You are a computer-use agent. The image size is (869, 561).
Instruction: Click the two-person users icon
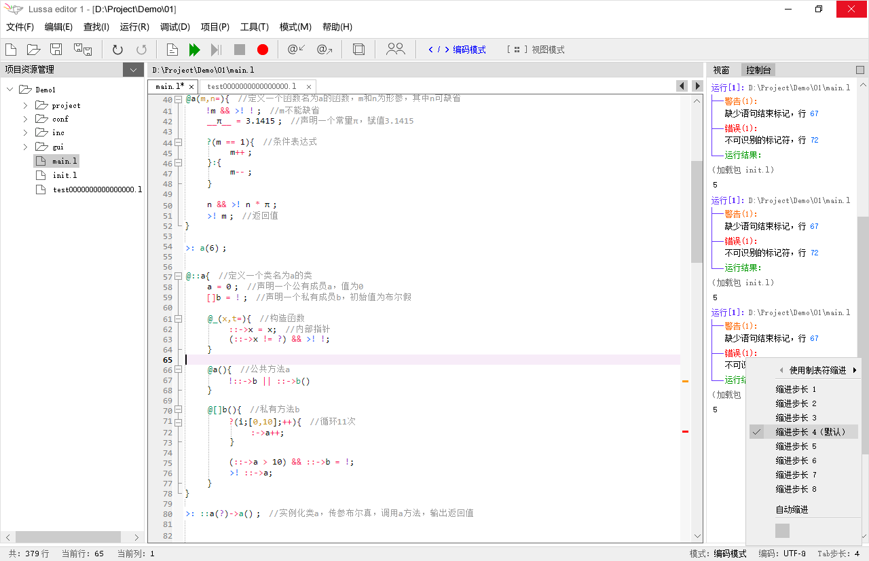pyautogui.click(x=395, y=50)
